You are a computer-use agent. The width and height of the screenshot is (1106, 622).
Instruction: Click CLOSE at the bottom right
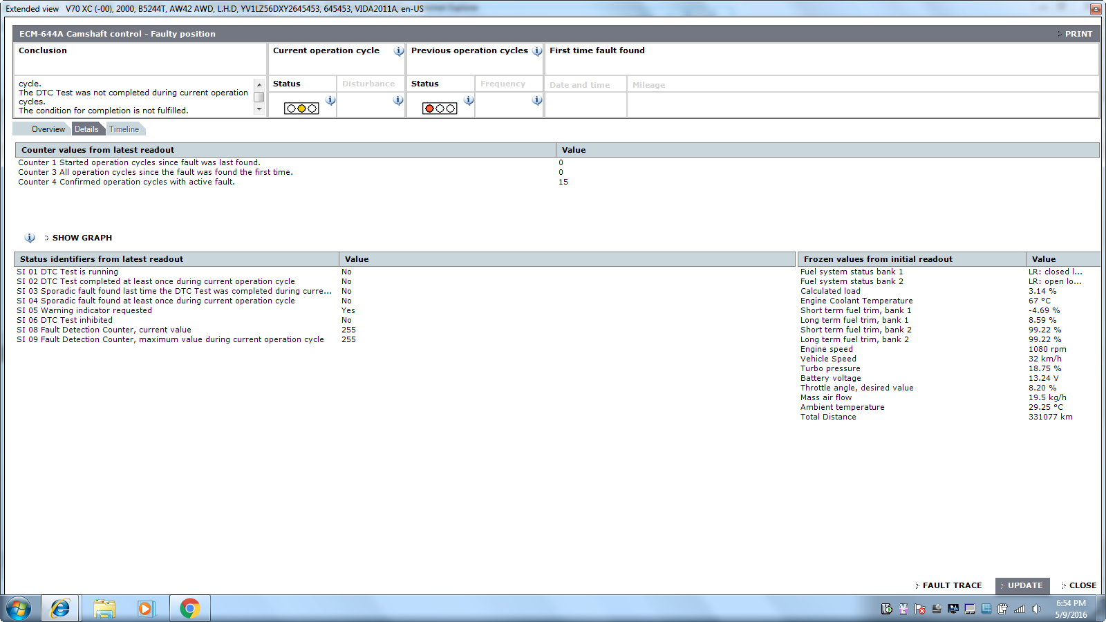1082,585
